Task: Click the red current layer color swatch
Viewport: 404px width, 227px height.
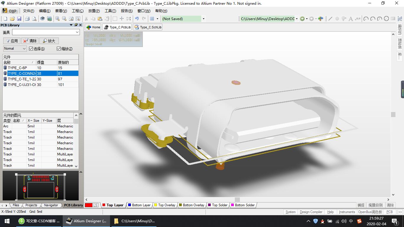Action: point(88,205)
